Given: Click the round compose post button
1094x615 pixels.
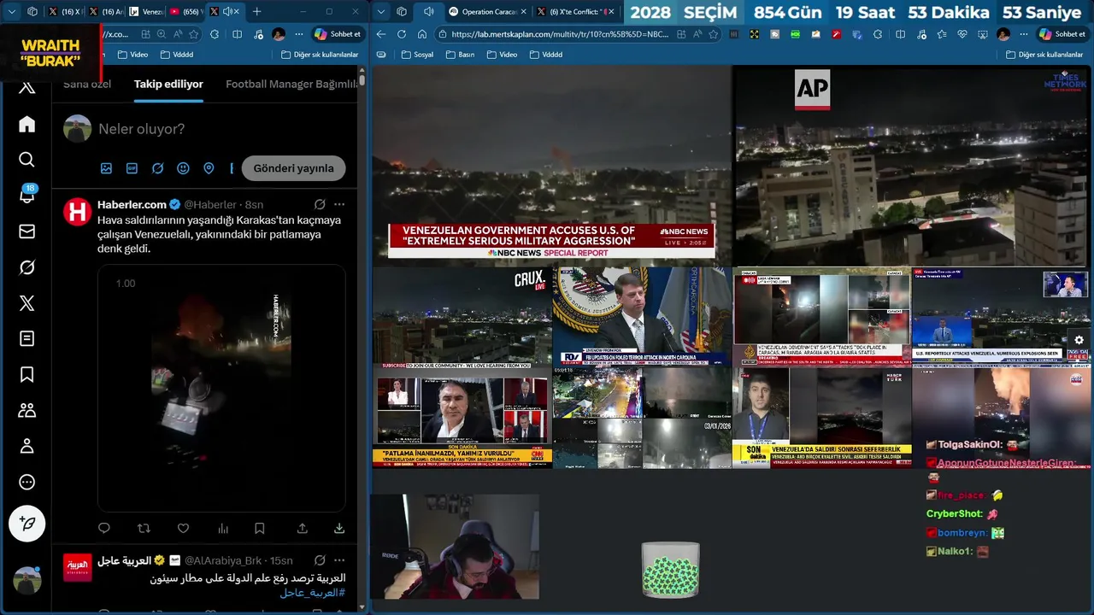Looking at the screenshot, I should coord(26,523).
